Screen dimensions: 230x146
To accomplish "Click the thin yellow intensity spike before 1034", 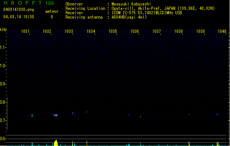I will [87, 143].
